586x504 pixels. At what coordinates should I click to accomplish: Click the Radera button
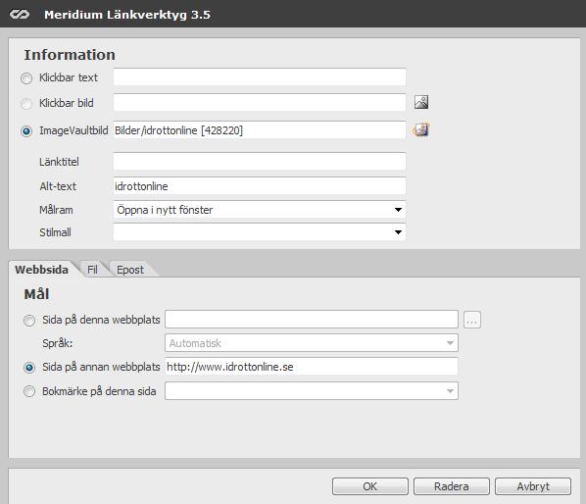coord(452,486)
